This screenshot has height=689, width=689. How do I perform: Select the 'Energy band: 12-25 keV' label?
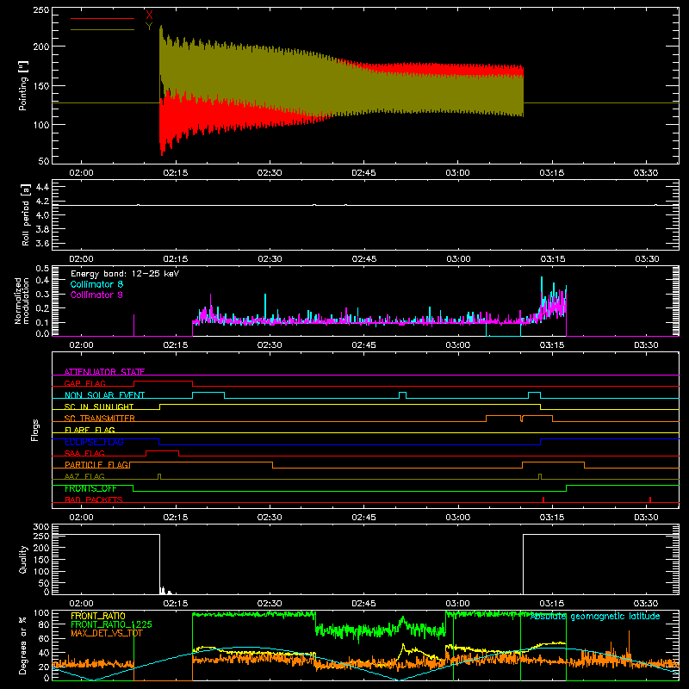(125, 274)
